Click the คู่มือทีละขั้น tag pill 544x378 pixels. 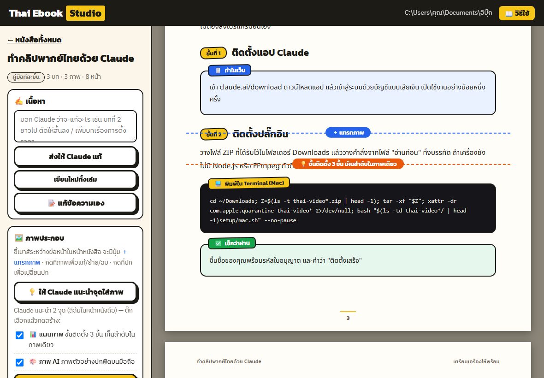pyautogui.click(x=26, y=77)
